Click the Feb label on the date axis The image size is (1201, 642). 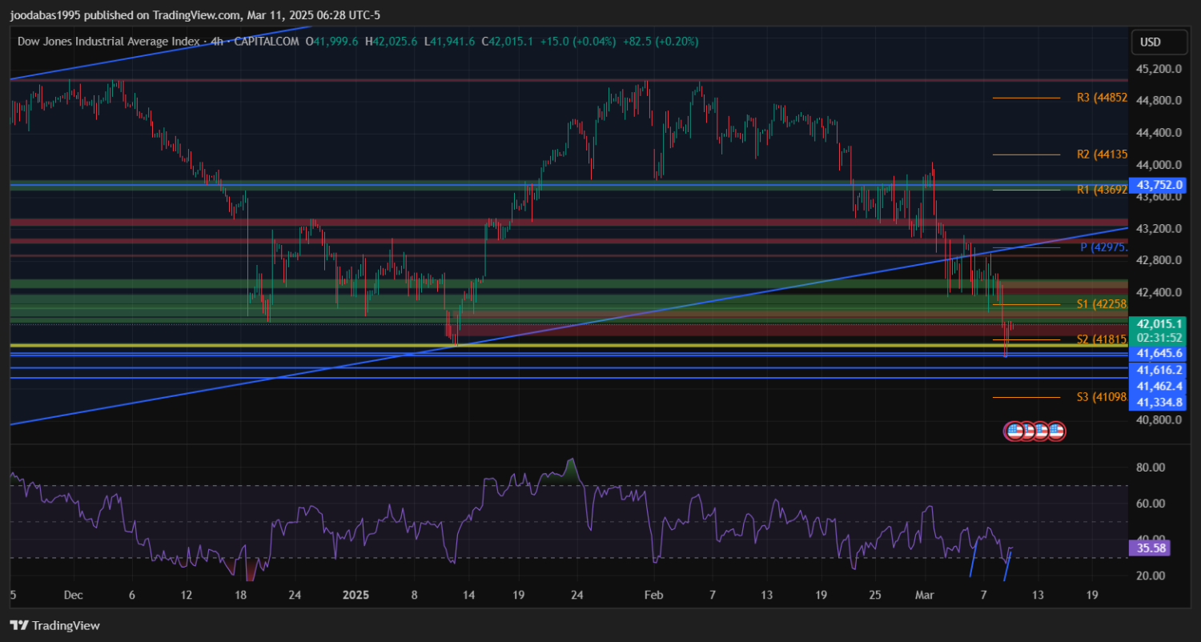[654, 595]
